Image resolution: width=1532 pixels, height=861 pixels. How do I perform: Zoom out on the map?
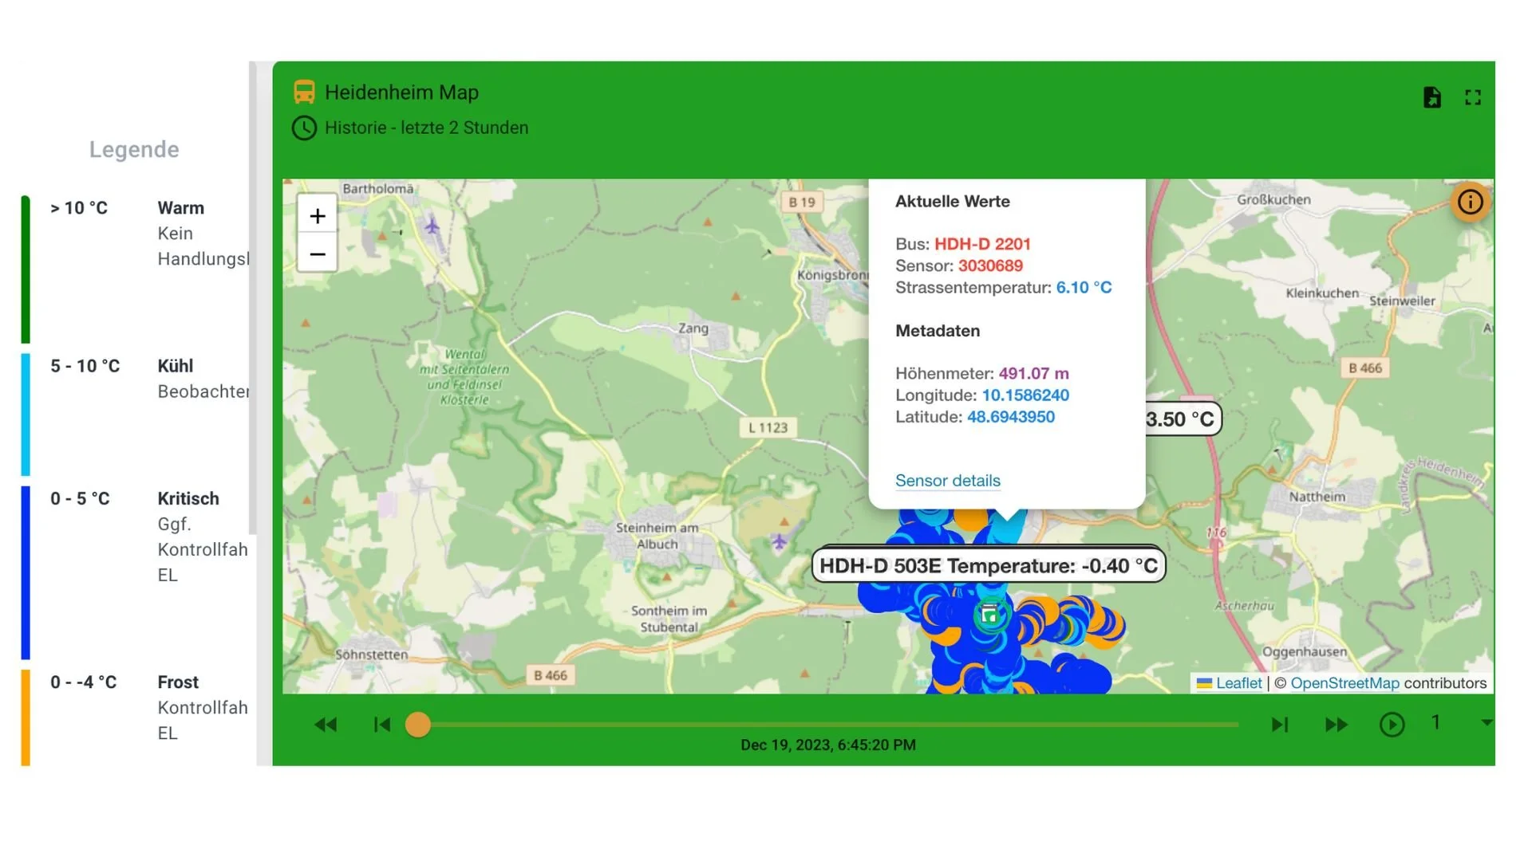coord(318,254)
